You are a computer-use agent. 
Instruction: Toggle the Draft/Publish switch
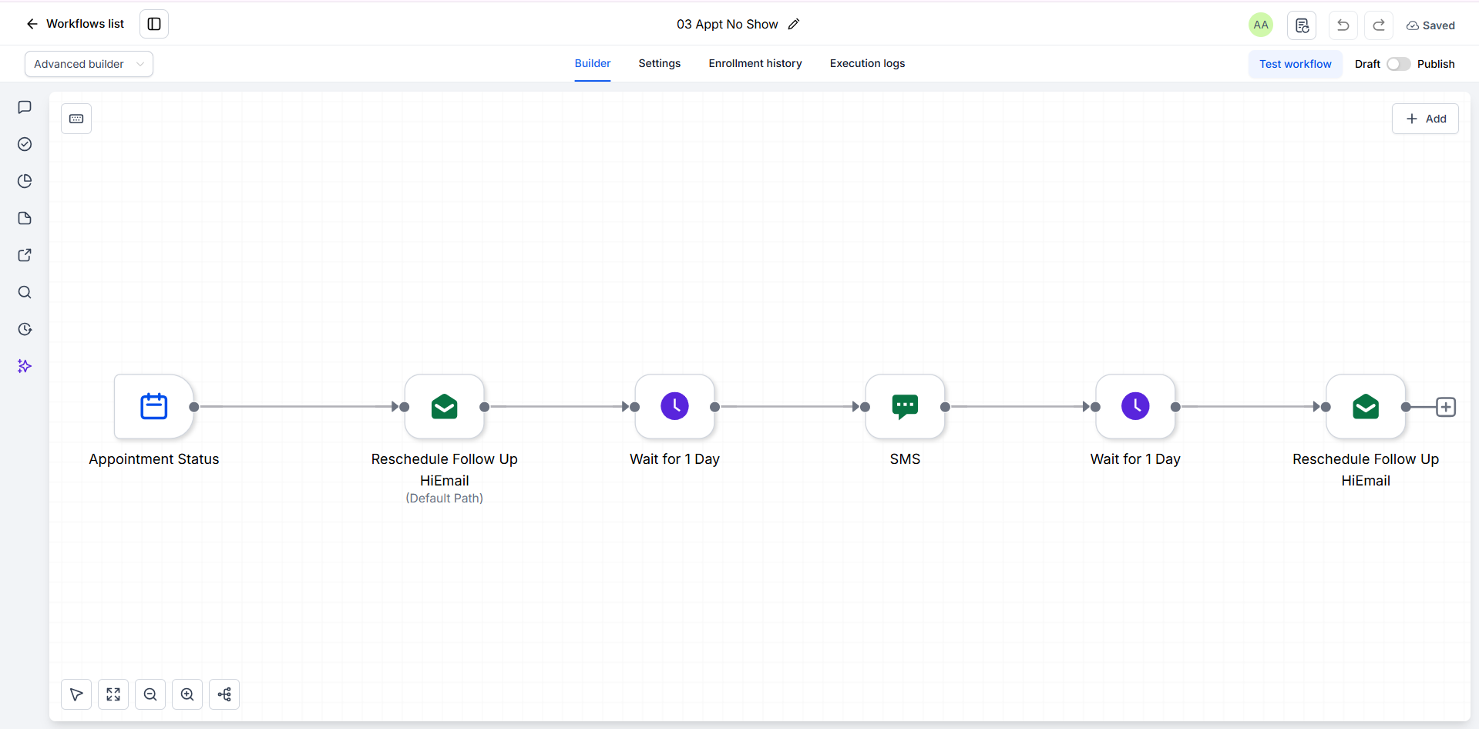click(x=1398, y=64)
